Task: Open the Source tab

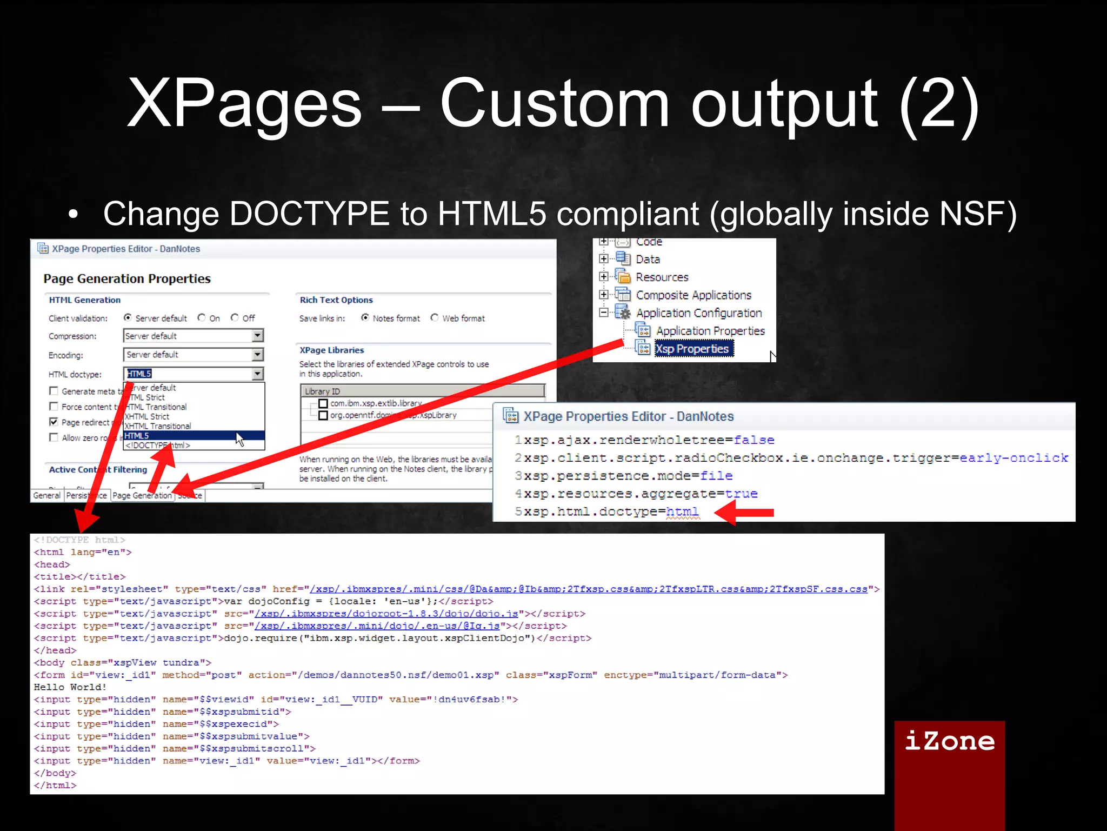Action: tap(190, 495)
